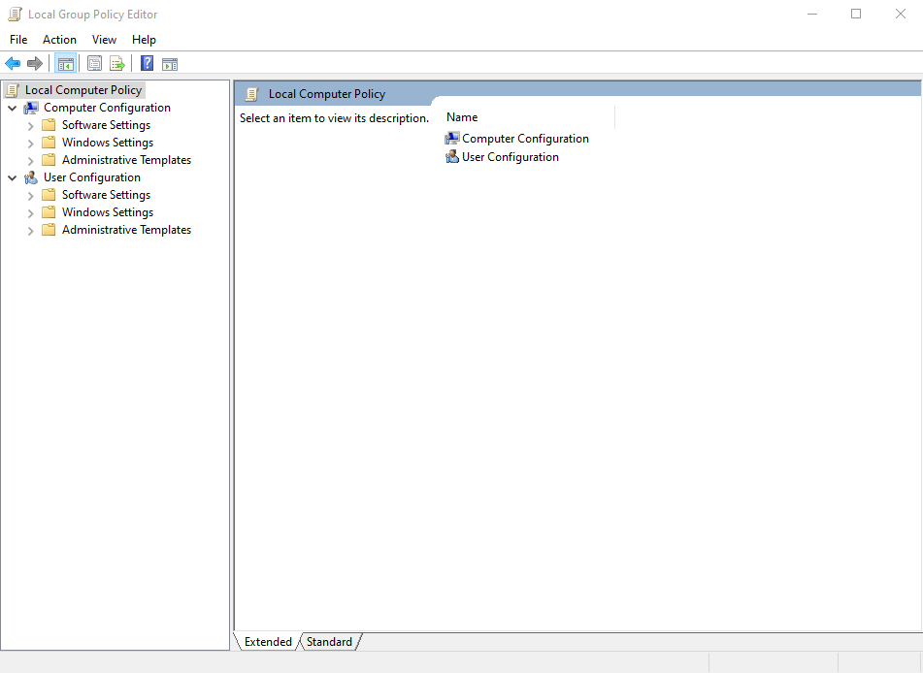Expand Software Settings under Computer Configuration
Viewport: 923px width, 673px height.
pos(31,126)
